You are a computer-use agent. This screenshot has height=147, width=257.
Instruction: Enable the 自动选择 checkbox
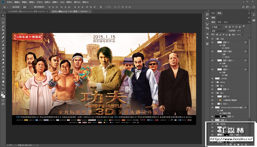click(11, 7)
